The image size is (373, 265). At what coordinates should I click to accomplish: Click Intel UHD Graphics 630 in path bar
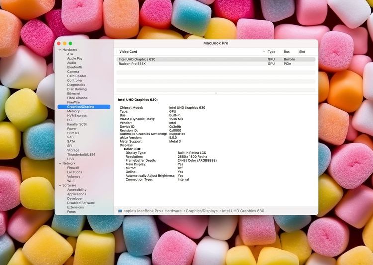(243, 211)
